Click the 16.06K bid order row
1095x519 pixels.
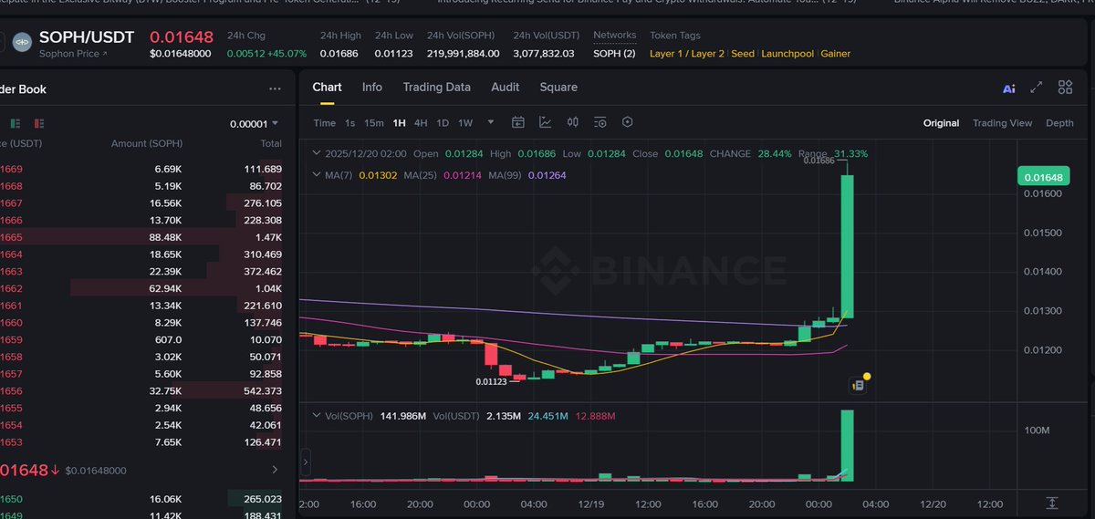pyautogui.click(x=141, y=499)
